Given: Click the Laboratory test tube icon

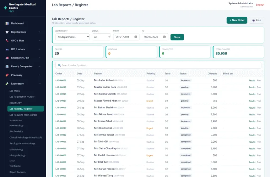Looking at the screenshot, I should coord(7,84).
